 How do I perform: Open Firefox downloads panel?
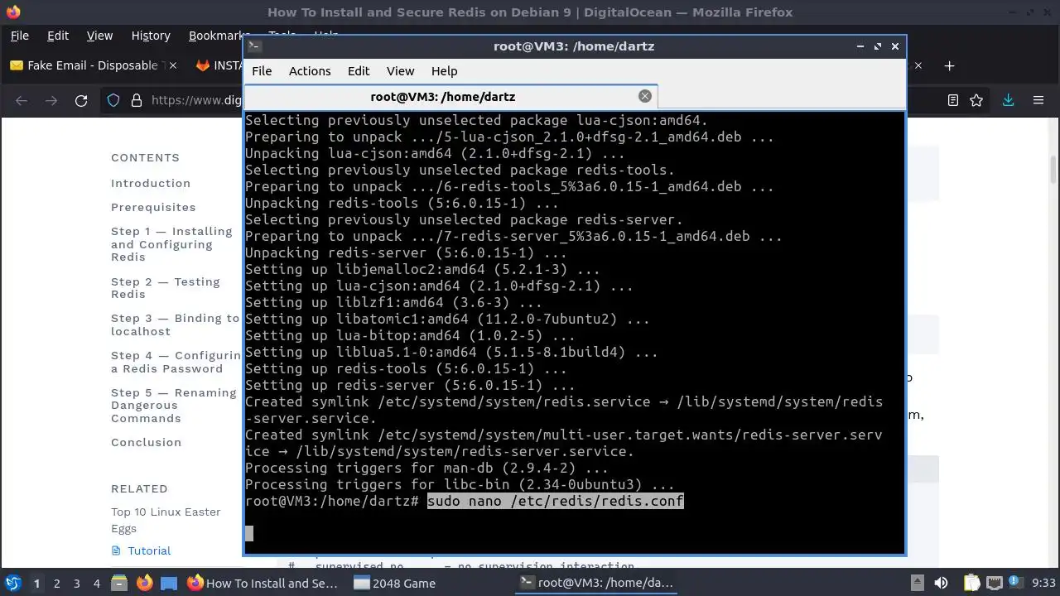coord(1008,100)
